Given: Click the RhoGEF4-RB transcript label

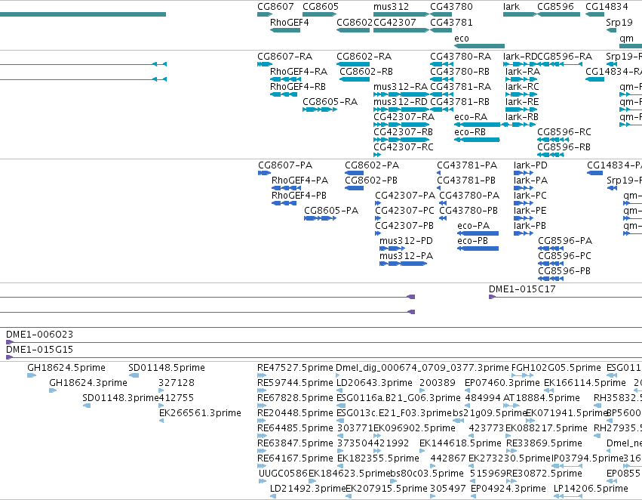Looking at the screenshot, I should click(x=298, y=87).
